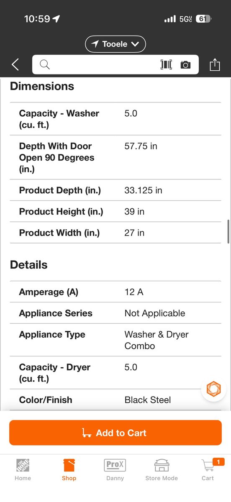
Task: Tap the Appliance Type Washer & Dryer Combo row
Action: pyautogui.click(x=116, y=340)
